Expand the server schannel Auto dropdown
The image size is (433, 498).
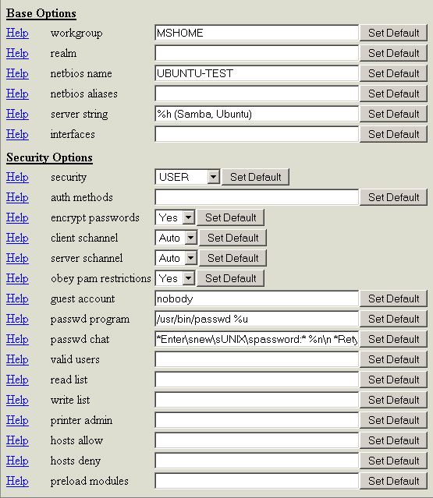point(176,258)
